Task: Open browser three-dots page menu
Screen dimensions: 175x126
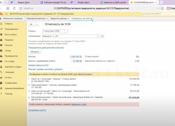Action: pyautogui.click(x=158, y=8)
